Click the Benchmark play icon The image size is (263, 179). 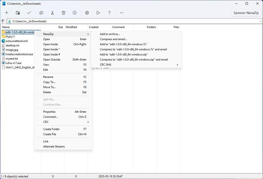(x=98, y=13)
